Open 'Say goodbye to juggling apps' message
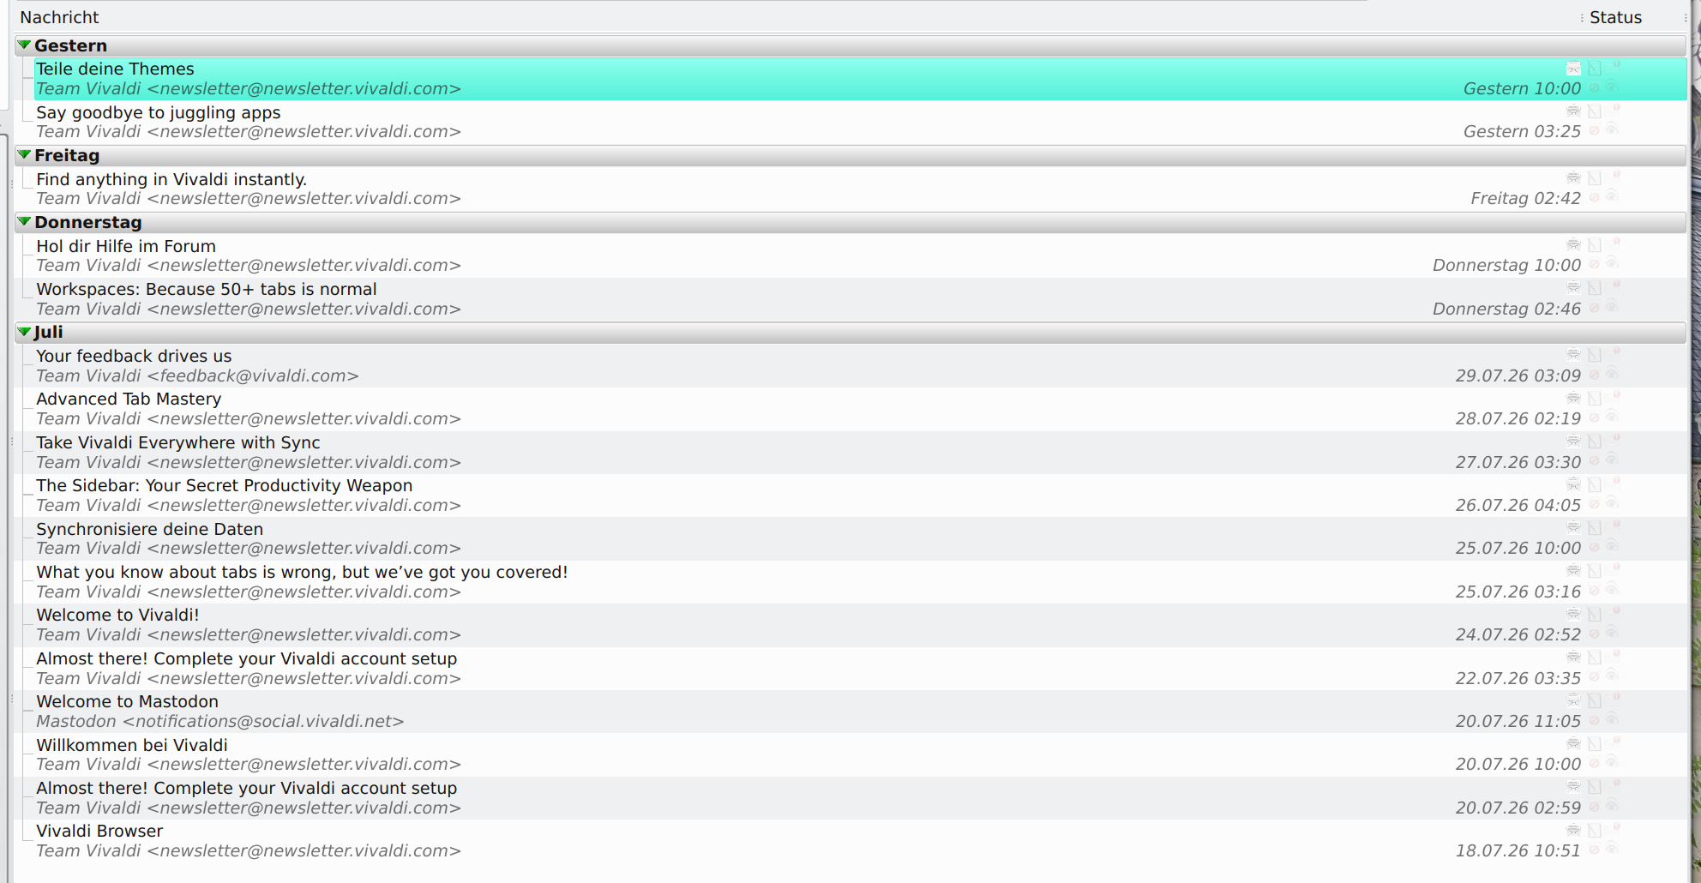Screen dimensions: 1701x883 coord(158,112)
